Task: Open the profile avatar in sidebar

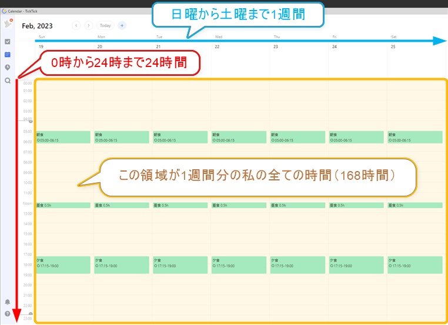Action: point(8,24)
